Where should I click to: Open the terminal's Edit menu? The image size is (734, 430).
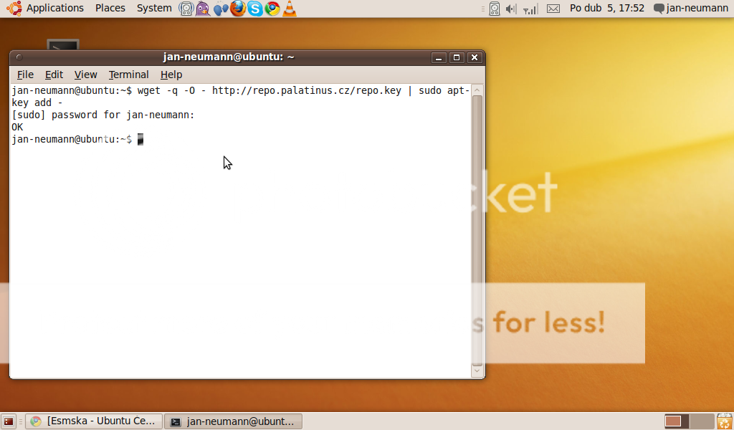point(54,75)
